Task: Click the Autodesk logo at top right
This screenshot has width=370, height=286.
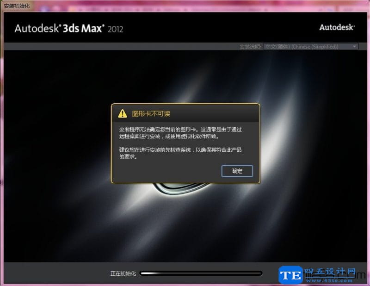Action: [337, 27]
